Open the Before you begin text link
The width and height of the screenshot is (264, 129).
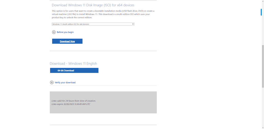coord(65,32)
